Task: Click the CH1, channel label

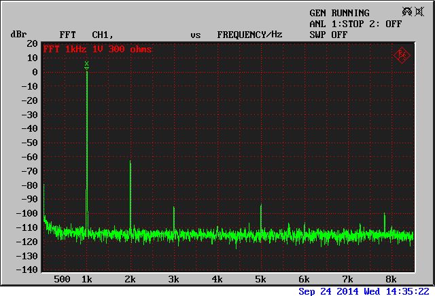Action: pyautogui.click(x=103, y=35)
